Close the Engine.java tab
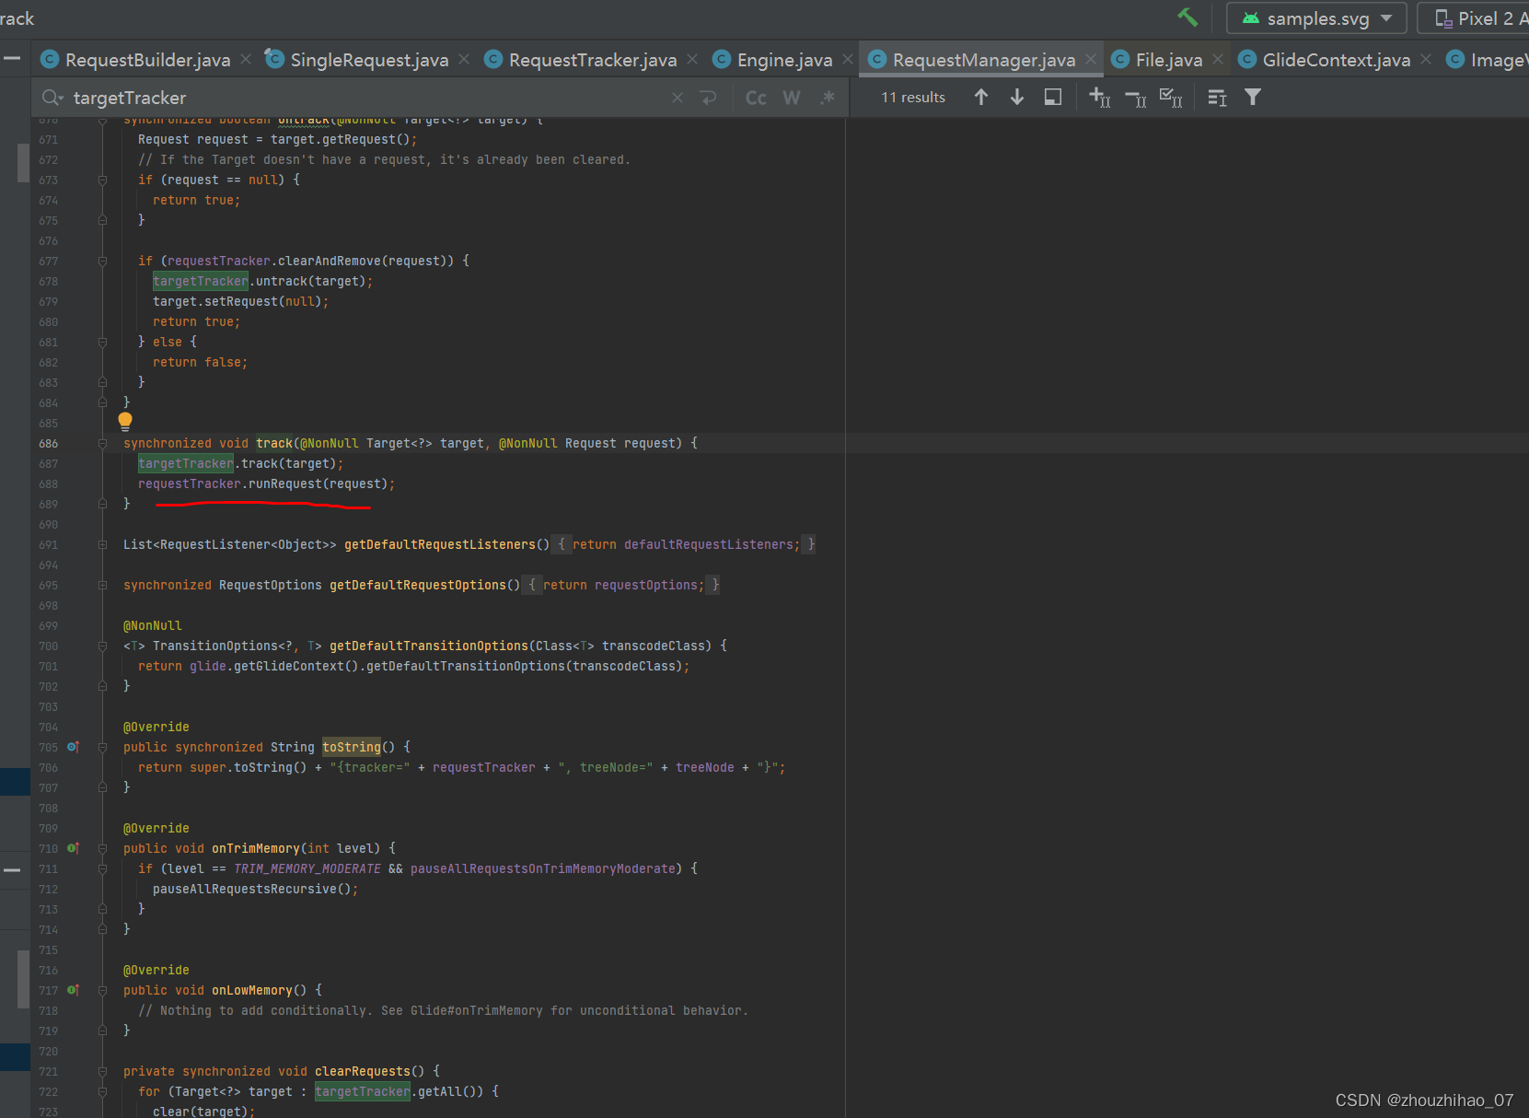Image resolution: width=1529 pixels, height=1118 pixels. [x=848, y=59]
